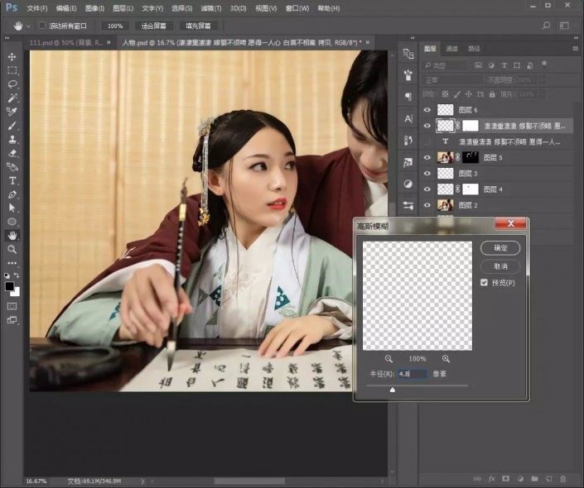Open the status bar info arrow
The width and height of the screenshot is (584, 488).
(142, 481)
